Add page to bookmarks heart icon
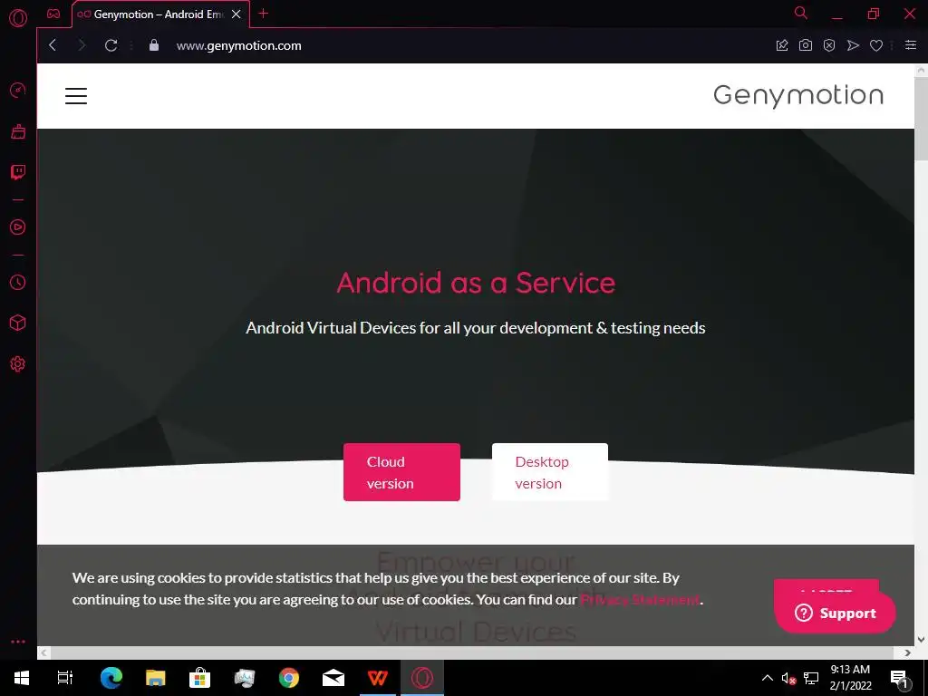The height and width of the screenshot is (696, 928). pos(876,45)
